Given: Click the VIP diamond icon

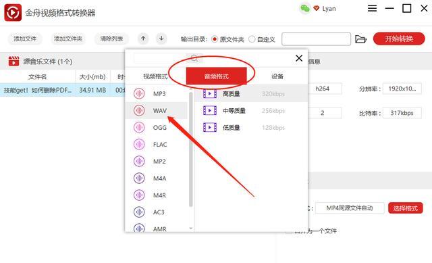Looking at the screenshot, I should pos(317,9).
